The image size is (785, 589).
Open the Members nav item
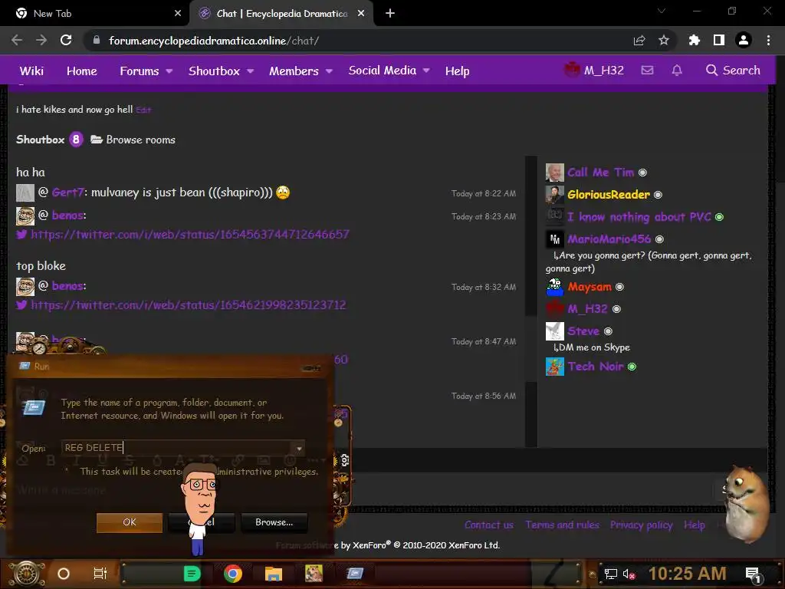[294, 71]
